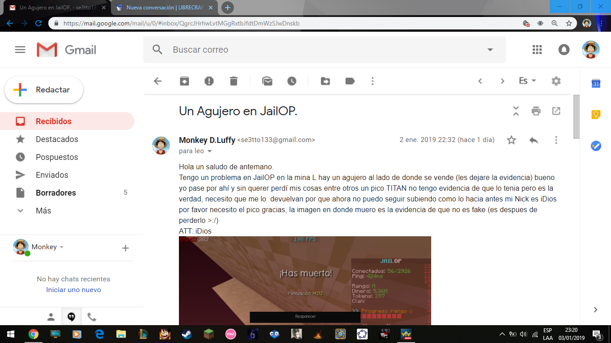Open the Chrome menu three dots

coord(601,23)
